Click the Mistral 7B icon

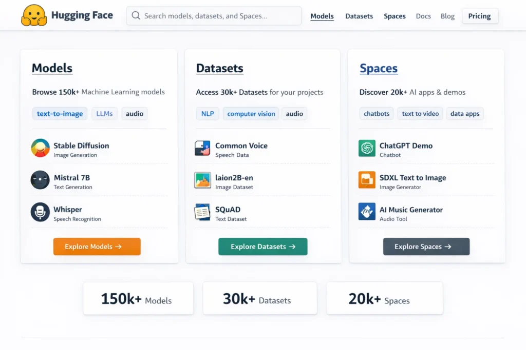click(x=40, y=180)
